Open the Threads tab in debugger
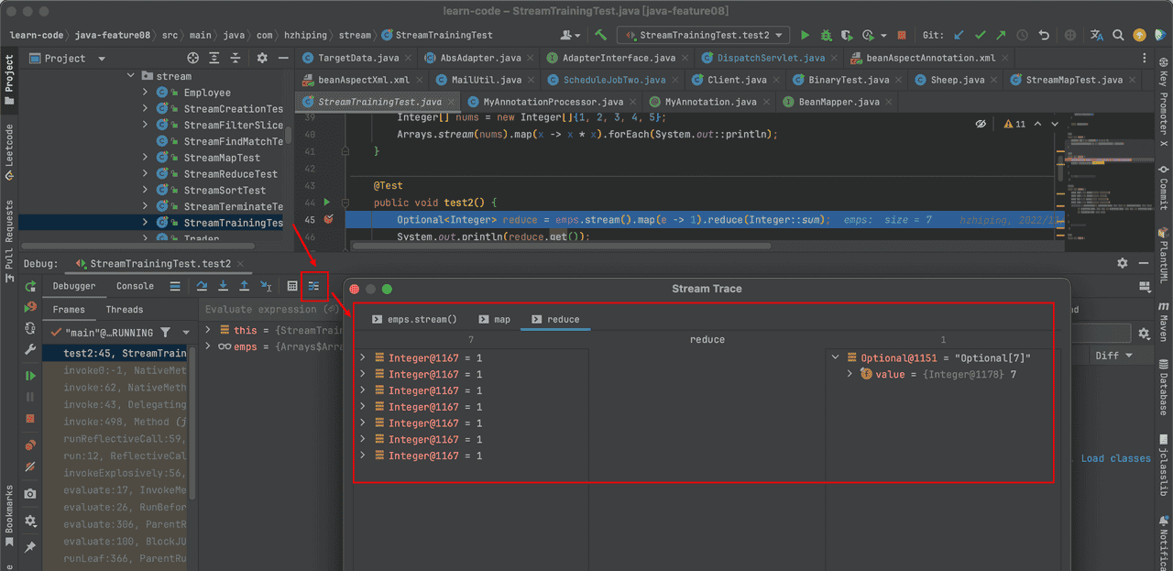The image size is (1173, 571). (124, 310)
